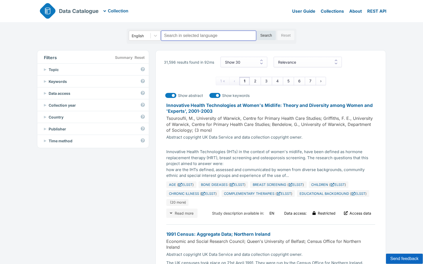Click the Filters Summary link
This screenshot has height=264, width=423.
(x=124, y=58)
